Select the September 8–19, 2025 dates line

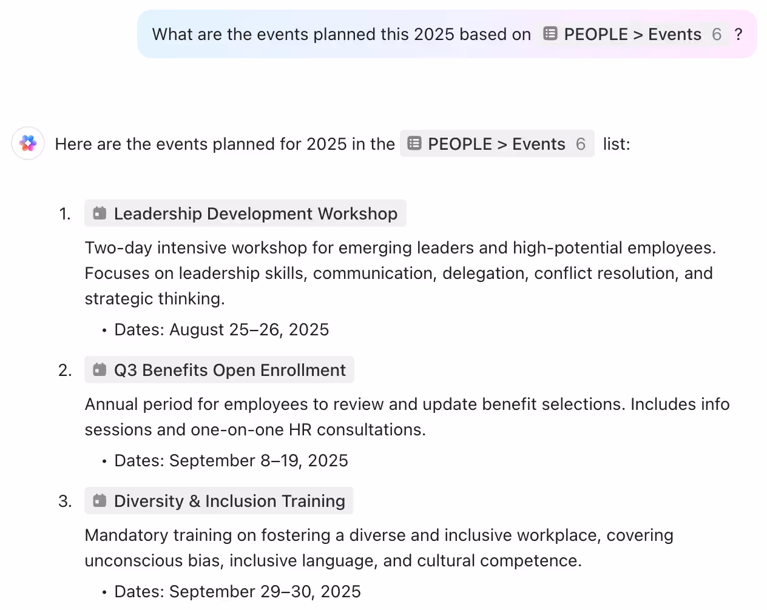coord(231,460)
